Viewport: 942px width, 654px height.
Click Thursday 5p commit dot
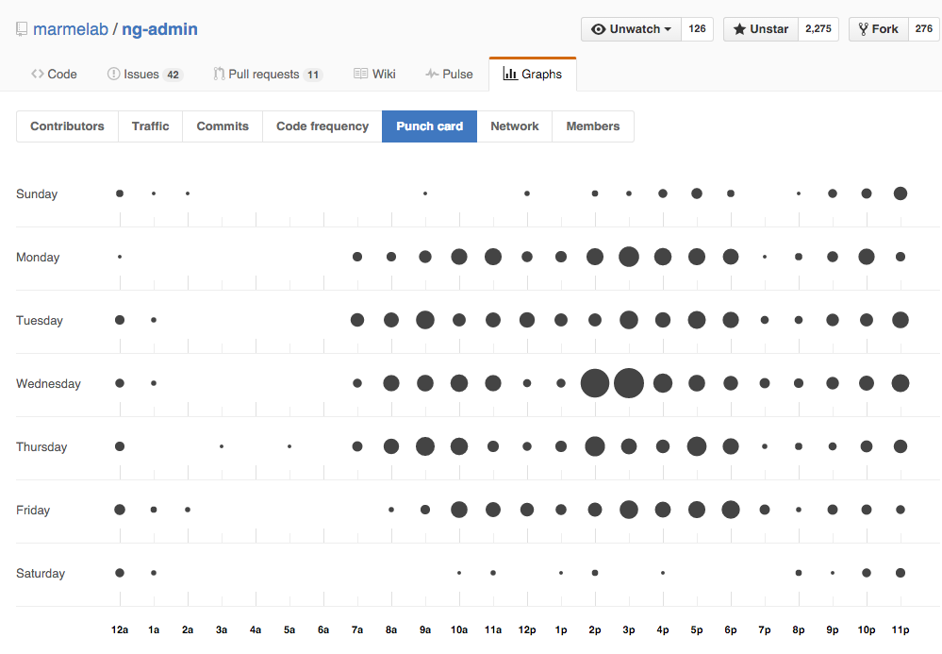click(x=697, y=446)
